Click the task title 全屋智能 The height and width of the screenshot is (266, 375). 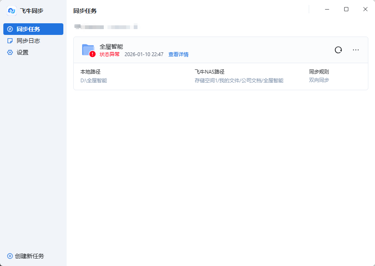click(111, 47)
